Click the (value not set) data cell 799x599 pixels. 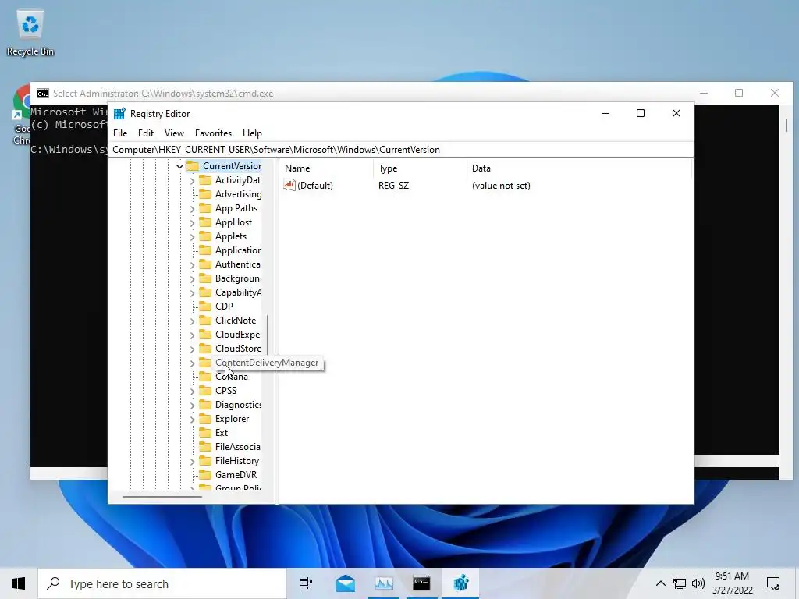pos(501,186)
